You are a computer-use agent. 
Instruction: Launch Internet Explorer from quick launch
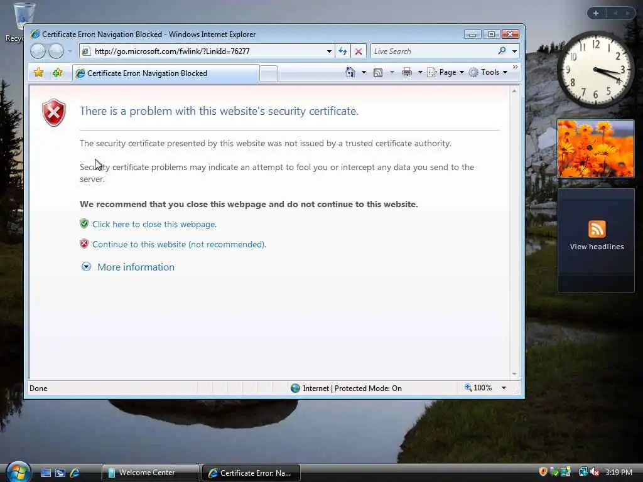tap(75, 473)
